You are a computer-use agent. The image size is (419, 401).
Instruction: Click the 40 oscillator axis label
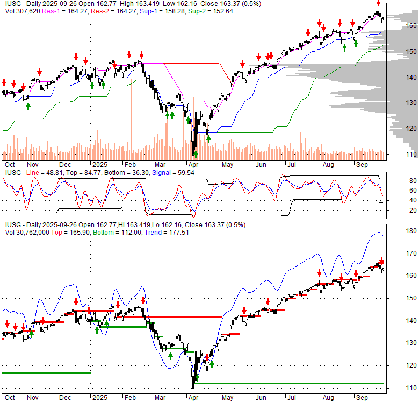(413, 200)
